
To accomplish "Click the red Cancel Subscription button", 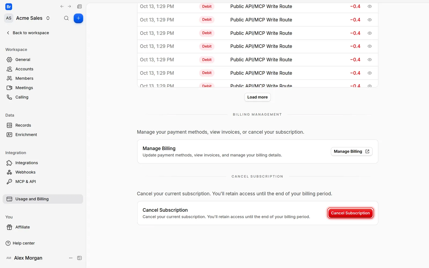I will (x=350, y=213).
